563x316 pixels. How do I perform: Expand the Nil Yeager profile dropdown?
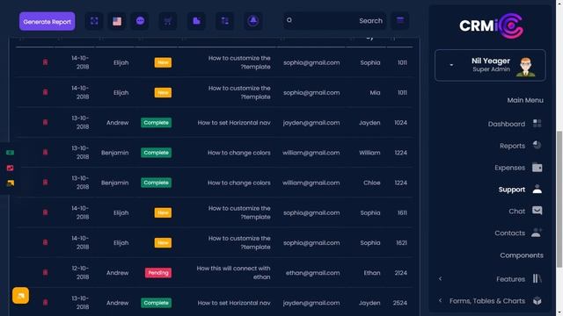point(451,65)
